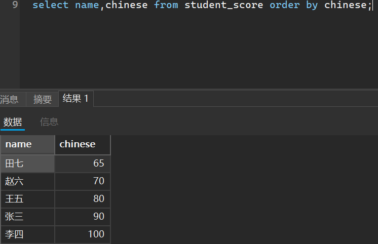Select the cell 田七

coord(28,164)
